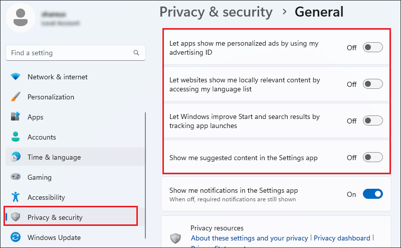
Task: Click the Privacy & security shield icon in sidebar
Action: pos(16,217)
